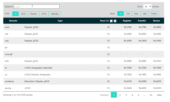Increase the years with the plus icon
This screenshot has width=170, height=102.
[115, 21]
